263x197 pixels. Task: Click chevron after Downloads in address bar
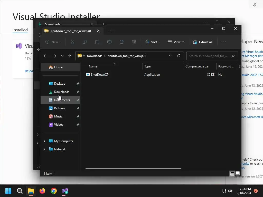pyautogui.click(x=105, y=56)
